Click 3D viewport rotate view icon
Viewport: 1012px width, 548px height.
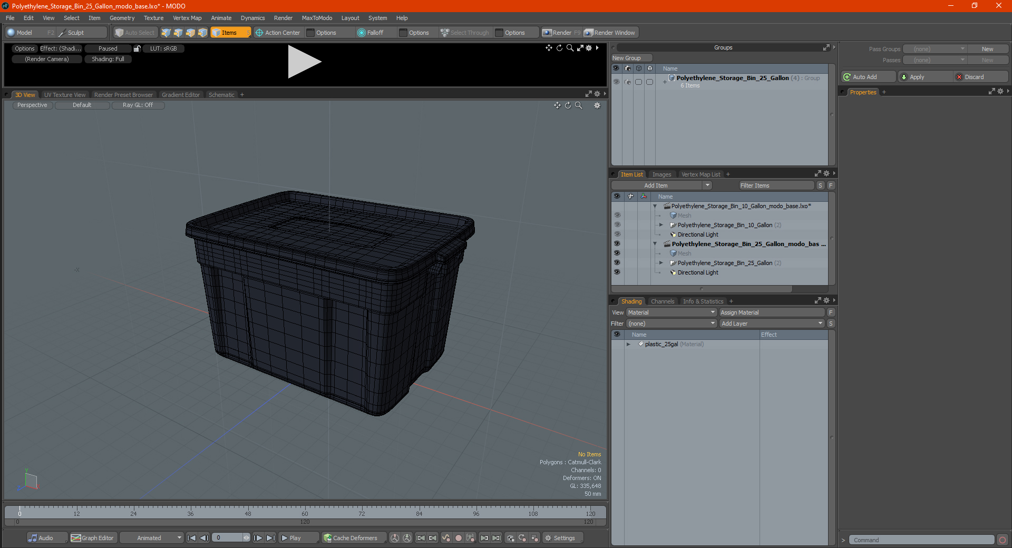568,105
